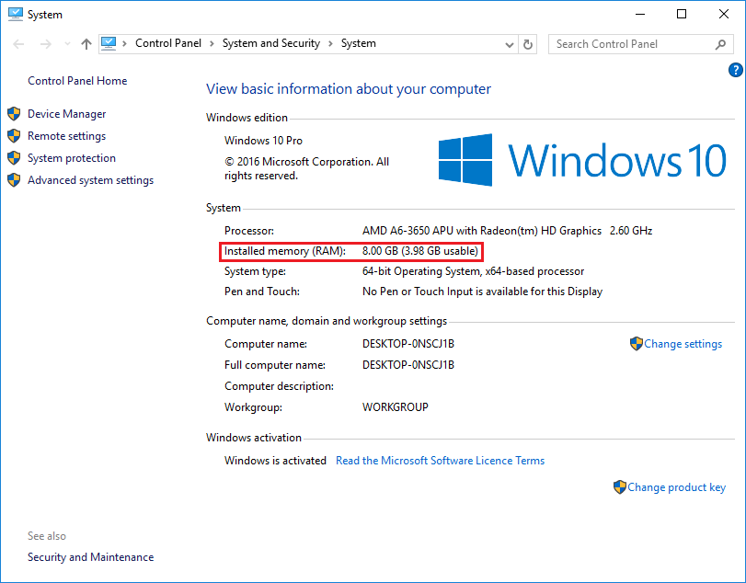Screen dimensions: 746x583
Task: Click shield icon beside Remote settings
Action: click(14, 136)
